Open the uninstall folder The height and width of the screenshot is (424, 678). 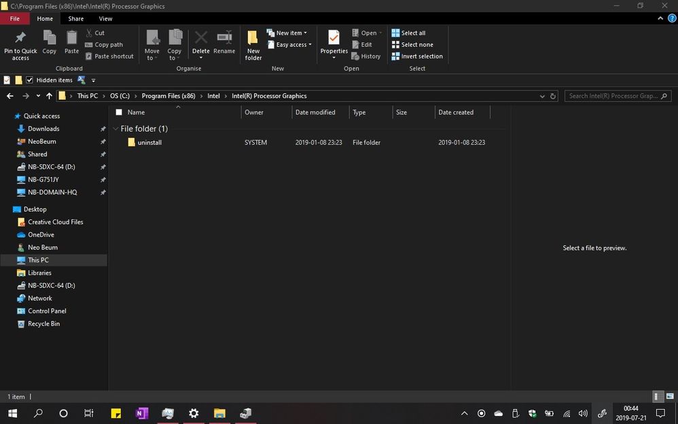tap(149, 142)
